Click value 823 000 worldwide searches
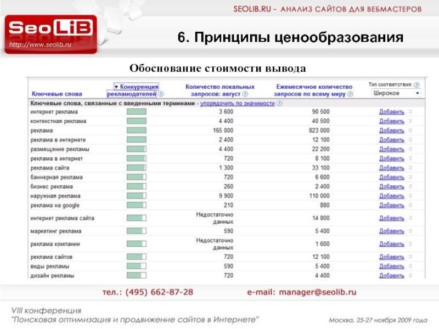Viewport: 439px width, 329px height. 319,131
